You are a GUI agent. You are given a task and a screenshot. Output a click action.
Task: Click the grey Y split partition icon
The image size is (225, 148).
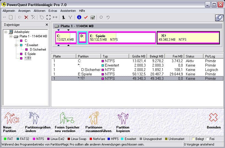click(x=70, y=17)
